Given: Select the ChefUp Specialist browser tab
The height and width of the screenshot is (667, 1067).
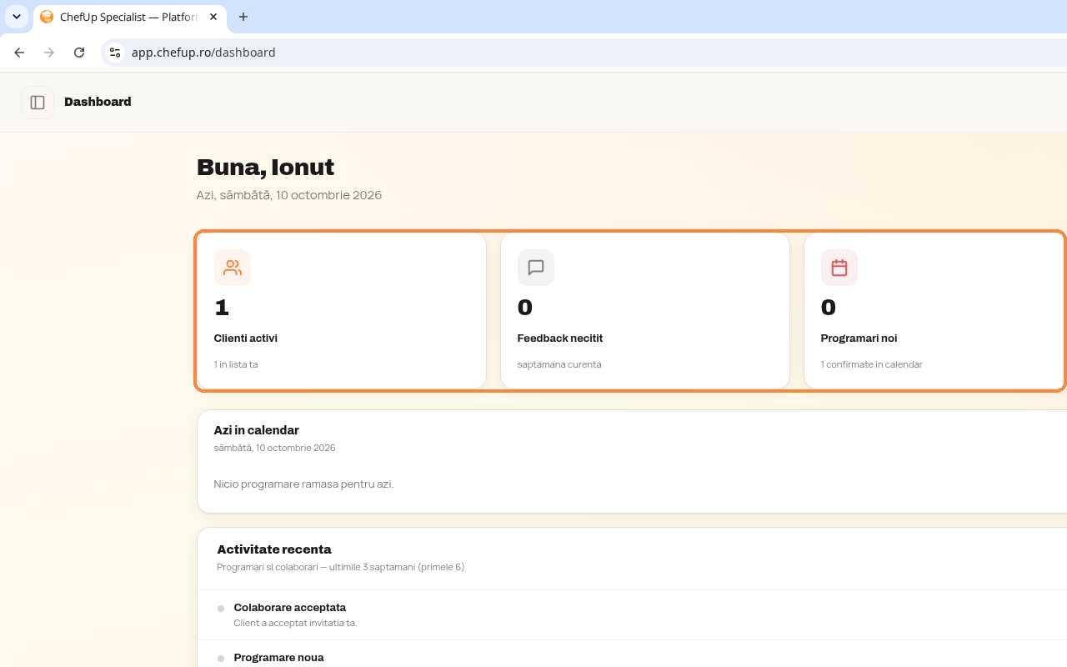Looking at the screenshot, I should point(129,17).
